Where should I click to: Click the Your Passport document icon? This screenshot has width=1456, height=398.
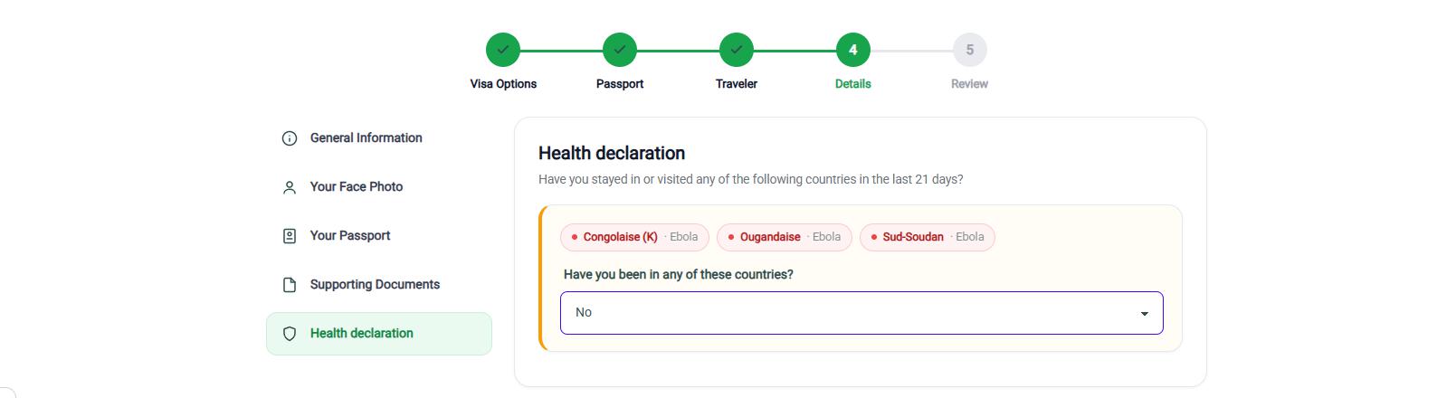coord(290,236)
